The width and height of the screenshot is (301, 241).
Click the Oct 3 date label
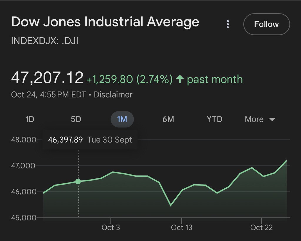point(111,227)
